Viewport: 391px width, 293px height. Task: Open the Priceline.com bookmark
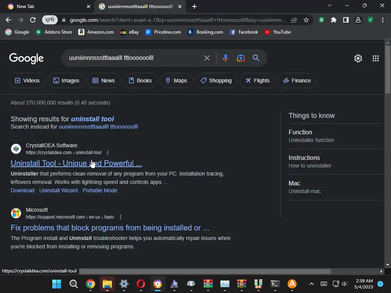[x=163, y=32]
